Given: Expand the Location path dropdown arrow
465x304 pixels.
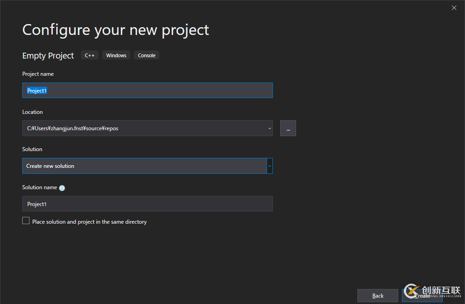Looking at the screenshot, I should coord(270,128).
